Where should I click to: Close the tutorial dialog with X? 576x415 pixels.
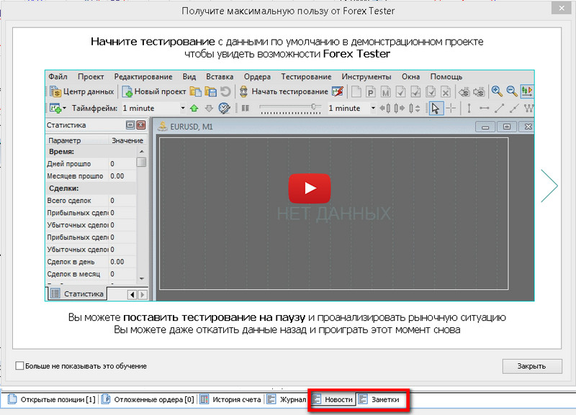click(x=562, y=8)
